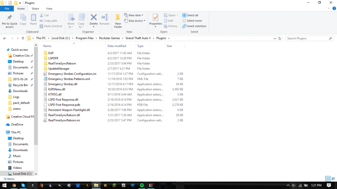Image resolution: width=337 pixels, height=189 pixels.
Task: Show hidden system tray icons
Action: click(x=288, y=185)
